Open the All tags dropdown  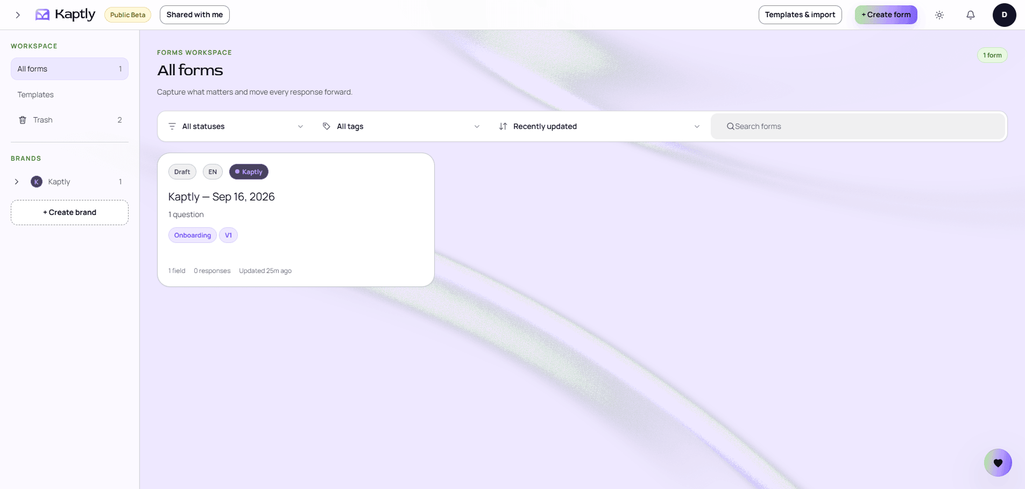coord(401,126)
